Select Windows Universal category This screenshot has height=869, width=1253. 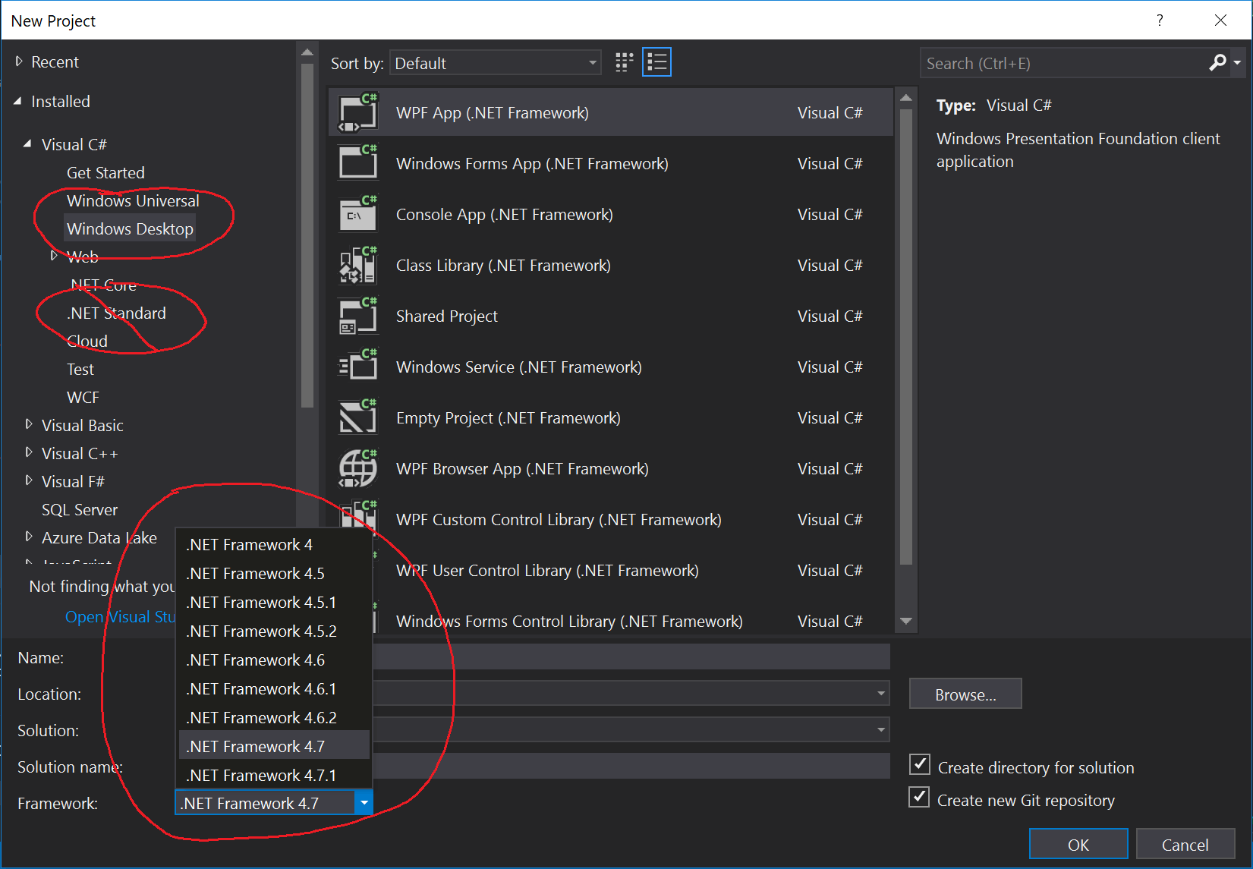coord(133,200)
